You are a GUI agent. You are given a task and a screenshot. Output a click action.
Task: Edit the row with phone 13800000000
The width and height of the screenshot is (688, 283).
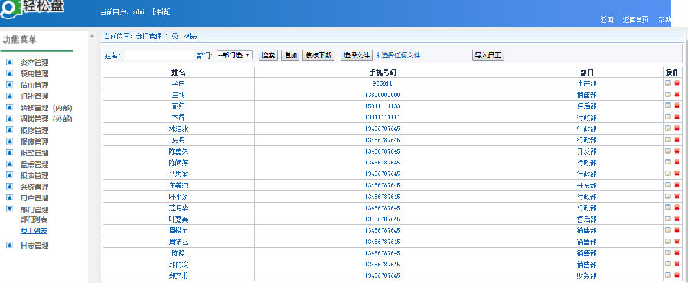click(667, 94)
